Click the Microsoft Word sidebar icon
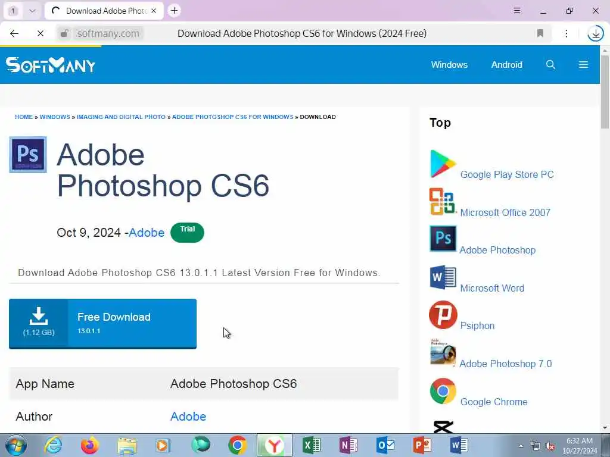The height and width of the screenshot is (457, 610). 443,277
